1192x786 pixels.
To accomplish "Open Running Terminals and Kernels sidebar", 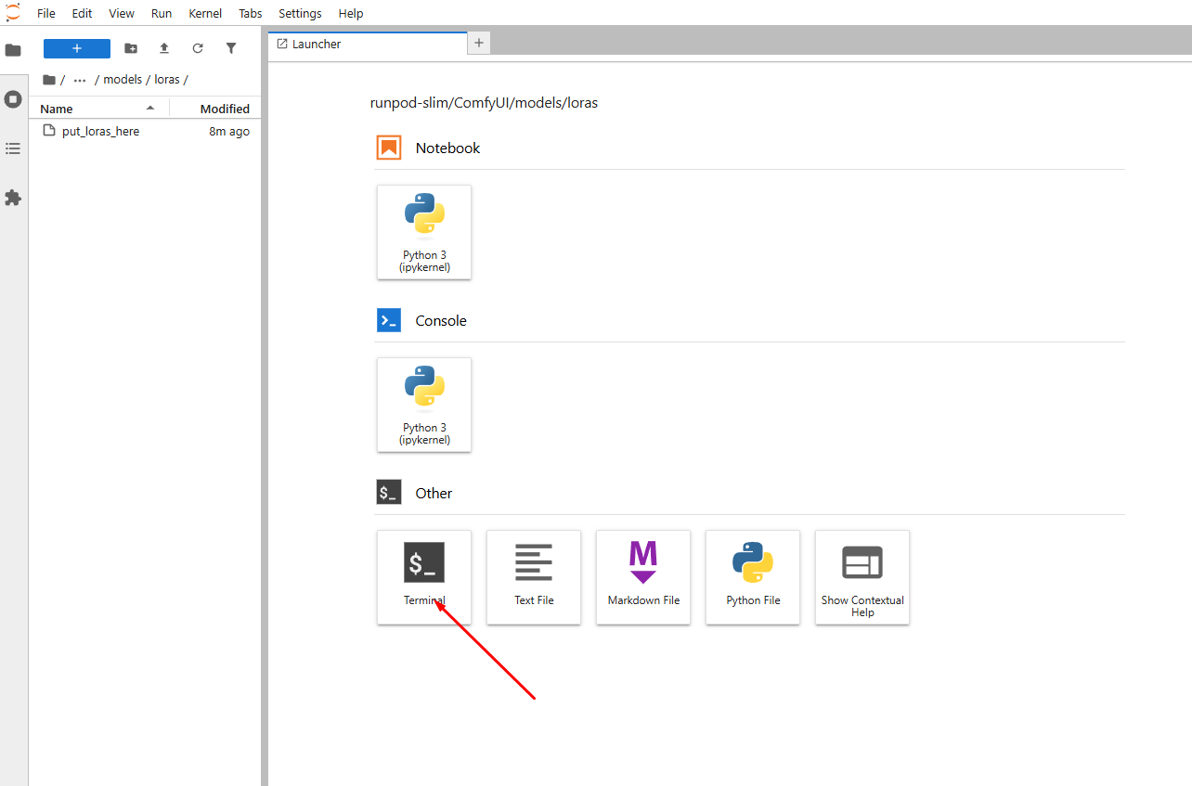I will (x=13, y=99).
